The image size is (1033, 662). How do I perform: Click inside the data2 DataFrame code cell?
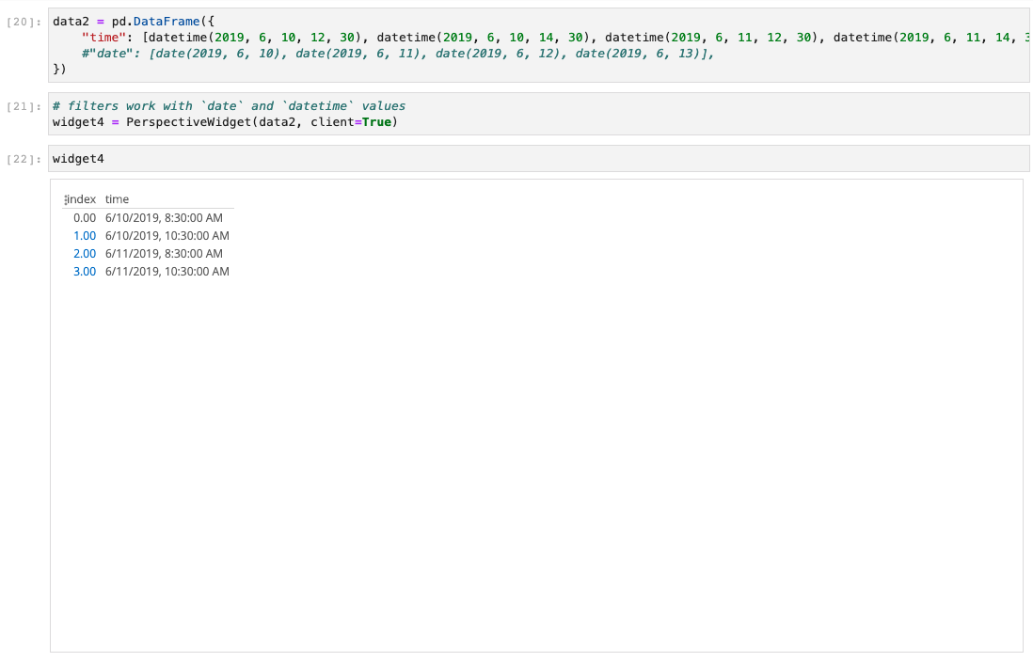point(188,21)
